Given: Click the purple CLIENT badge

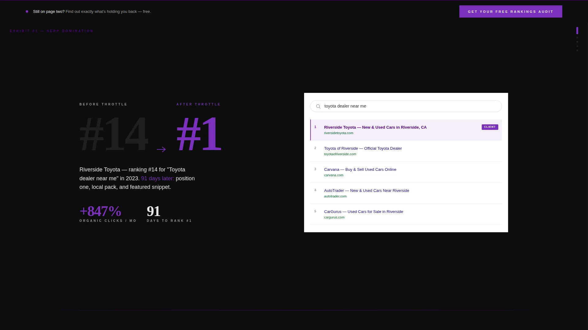Looking at the screenshot, I should click(490, 127).
